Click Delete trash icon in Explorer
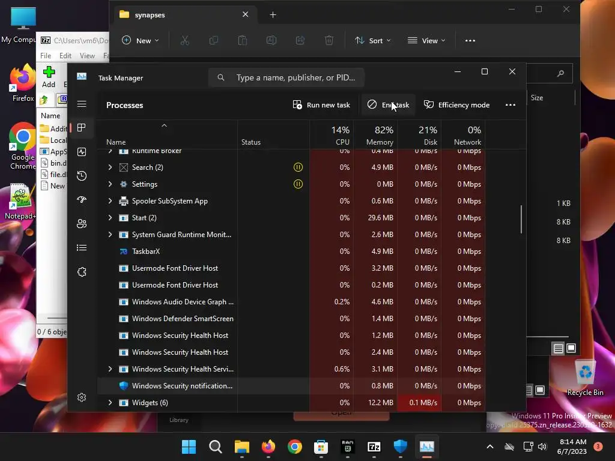This screenshot has width=615, height=461. click(329, 40)
